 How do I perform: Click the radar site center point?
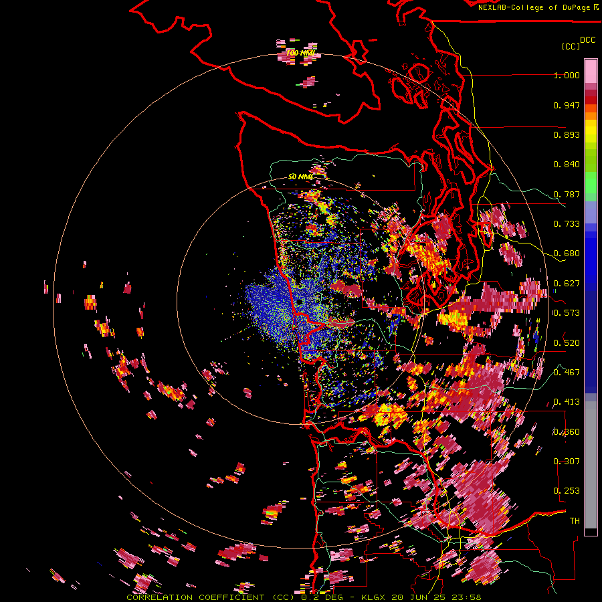[x=299, y=302]
